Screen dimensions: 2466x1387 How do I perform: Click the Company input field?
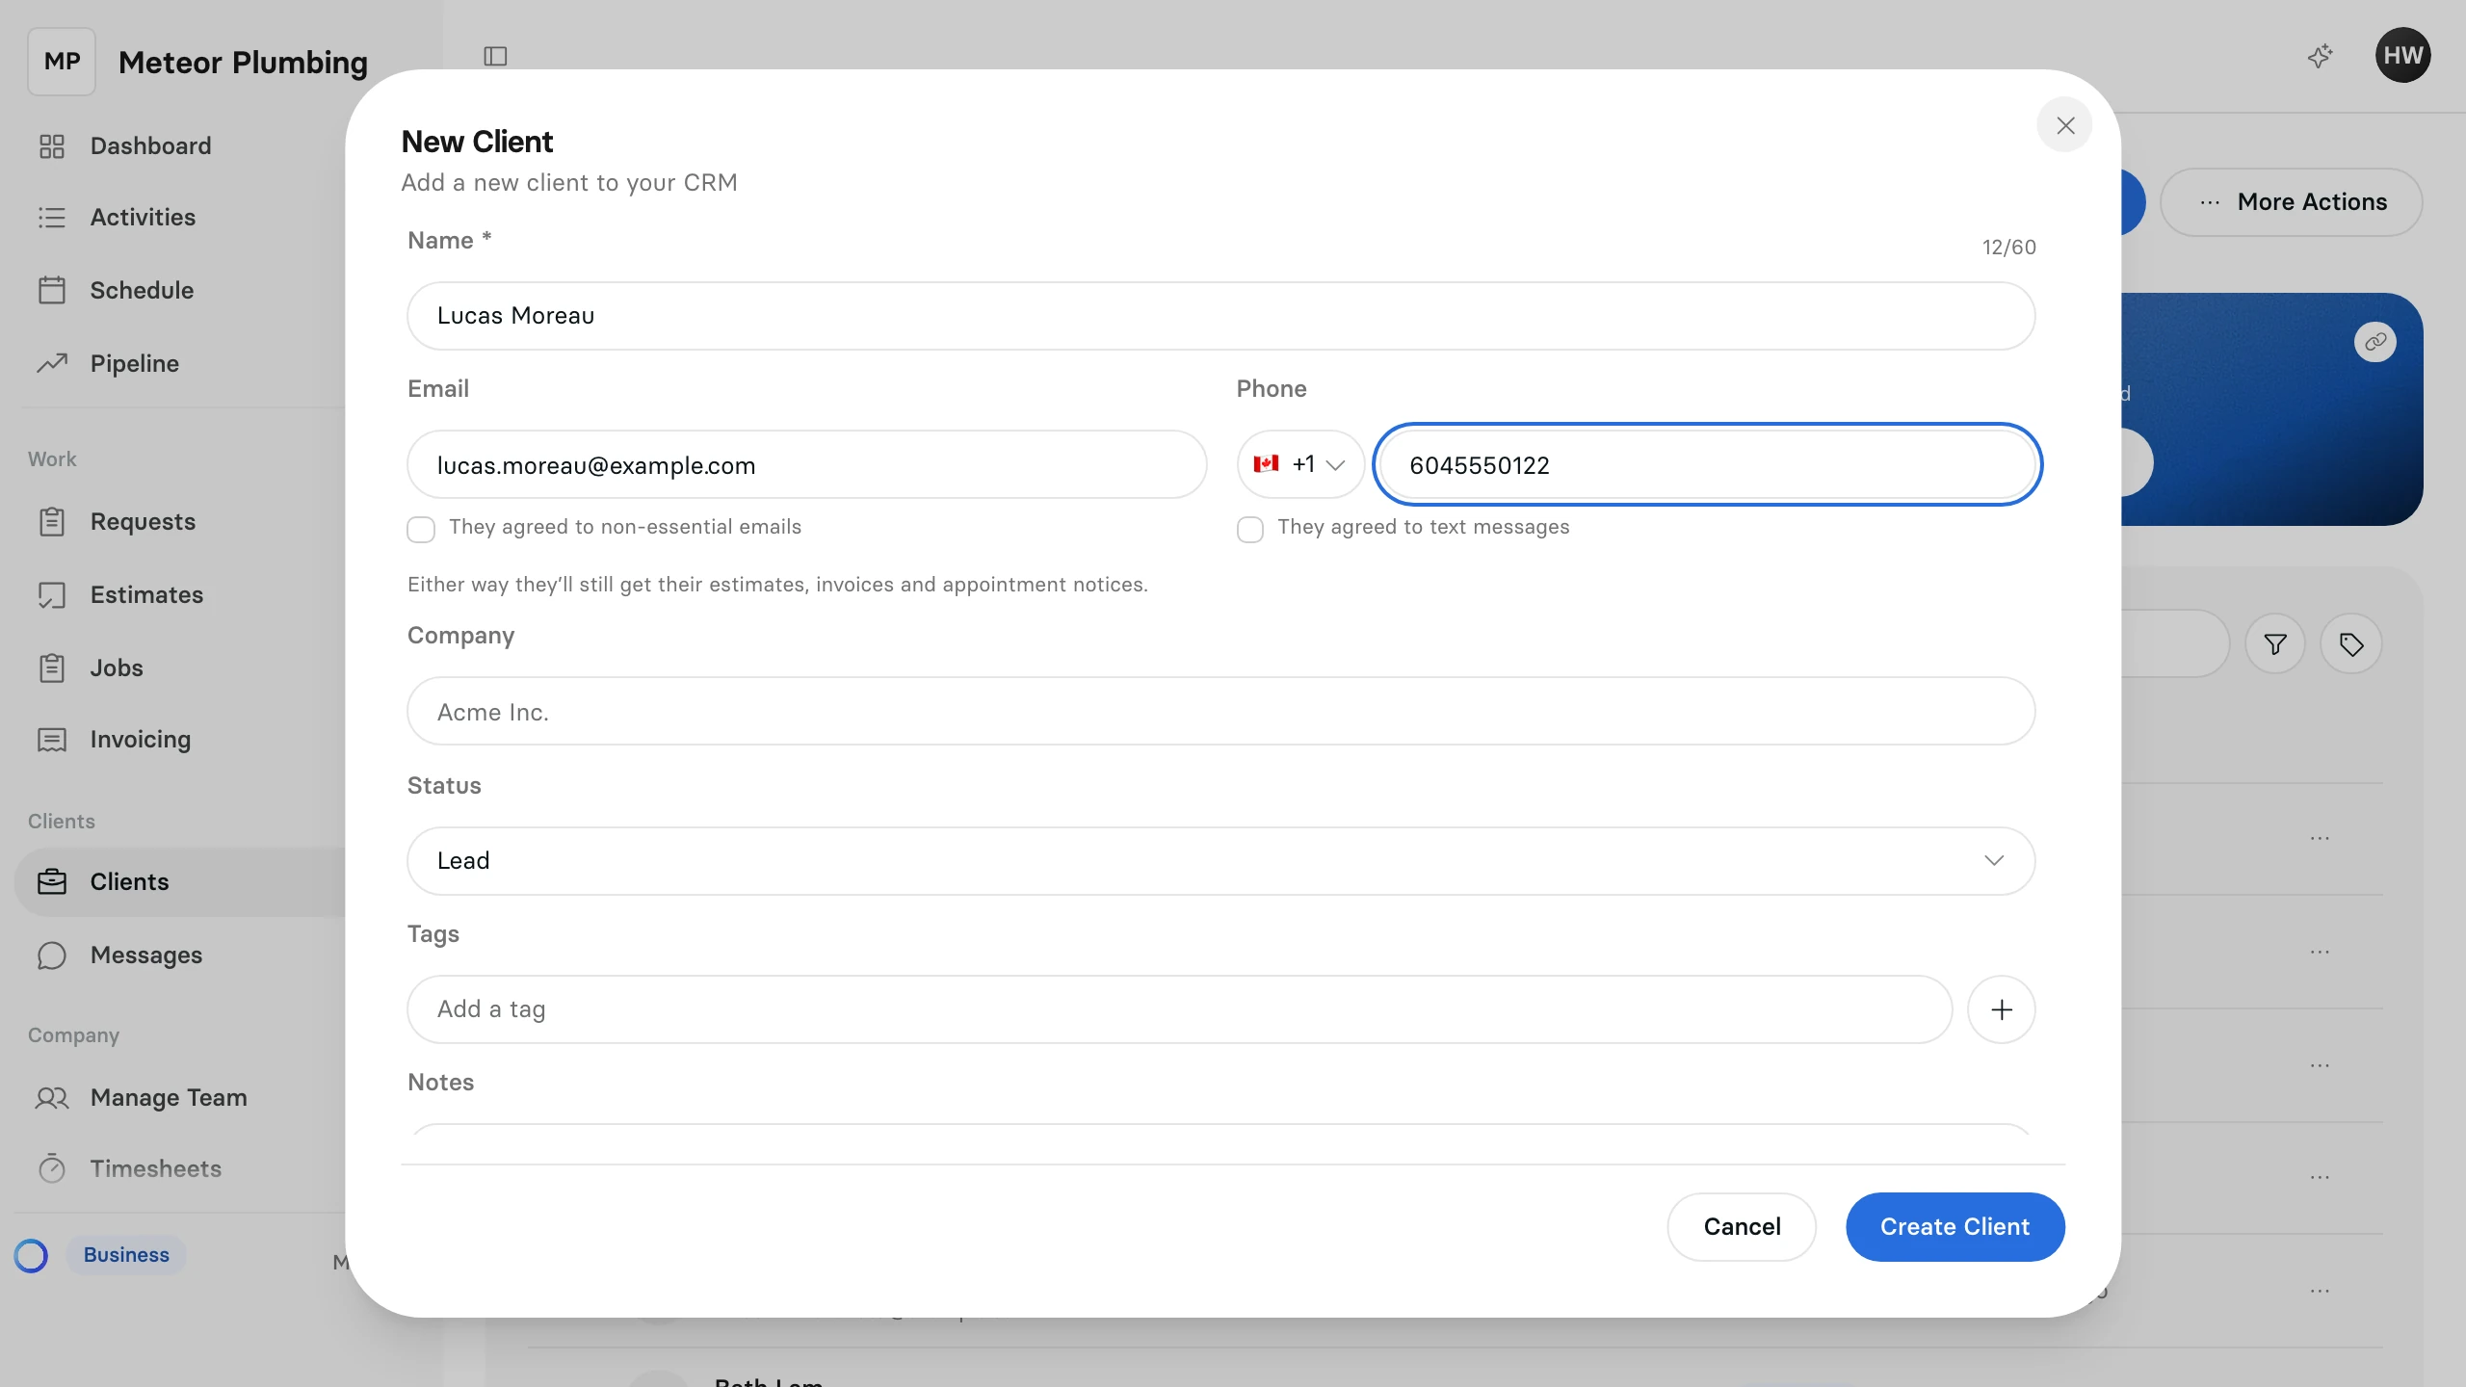[x=1221, y=711]
